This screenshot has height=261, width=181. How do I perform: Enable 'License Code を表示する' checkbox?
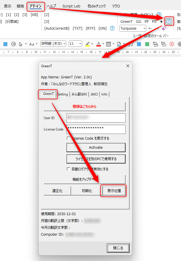point(68,138)
